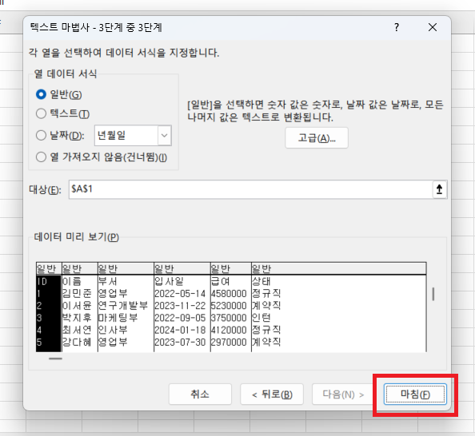Screen dimensions: 475x436
Task: Click salary 2970000 in preview
Action: click(x=229, y=343)
